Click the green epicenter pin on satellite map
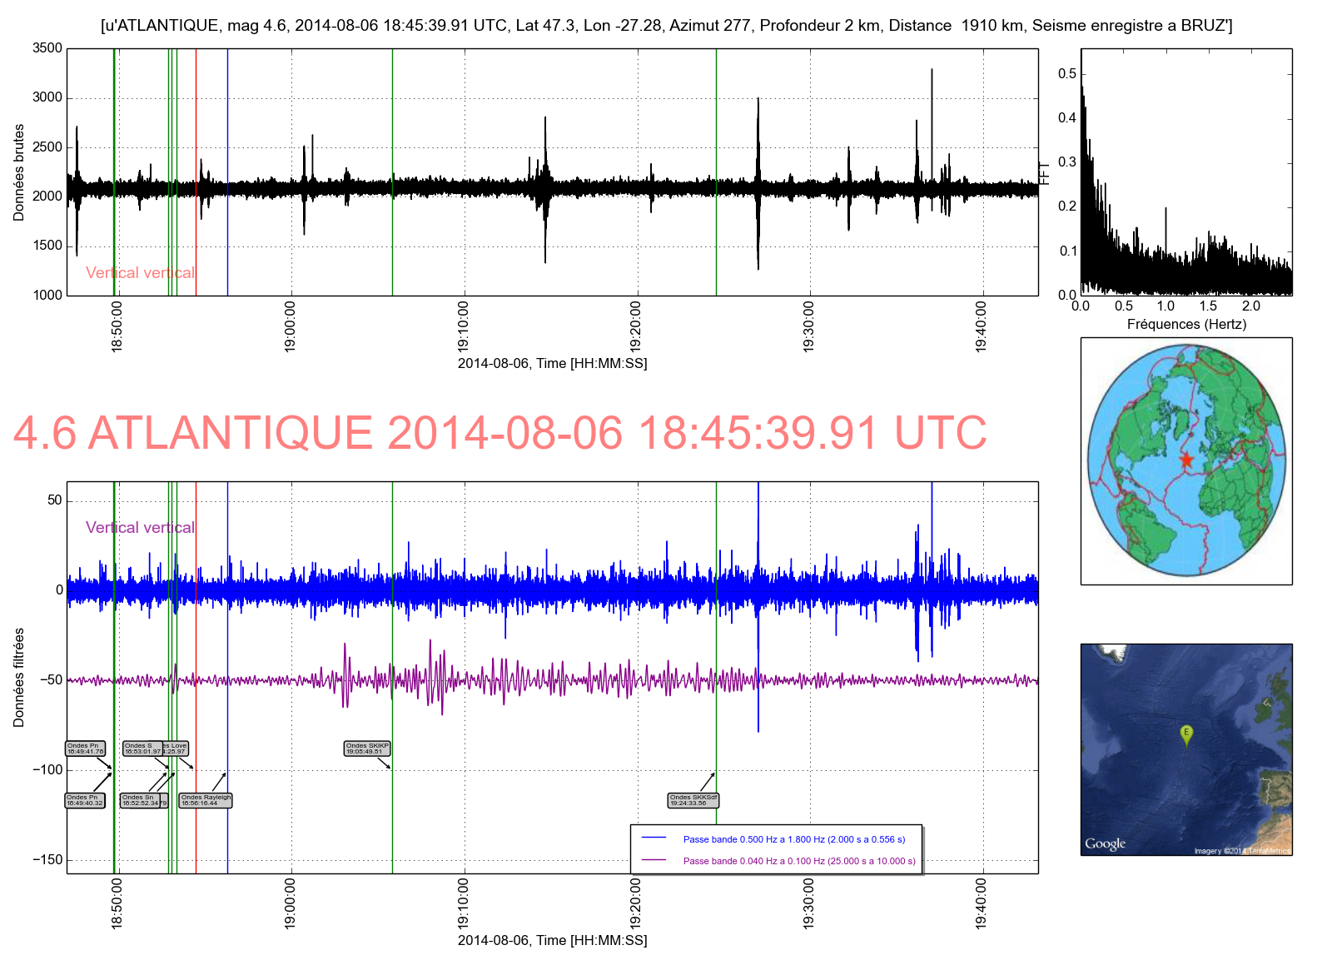This screenshot has height=970, width=1332. (1186, 734)
